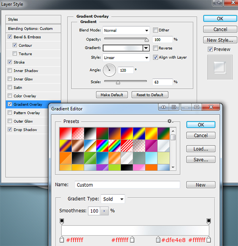238x246 pixels.
Task: Open the Style Linear dropdown
Action: (x=126, y=58)
